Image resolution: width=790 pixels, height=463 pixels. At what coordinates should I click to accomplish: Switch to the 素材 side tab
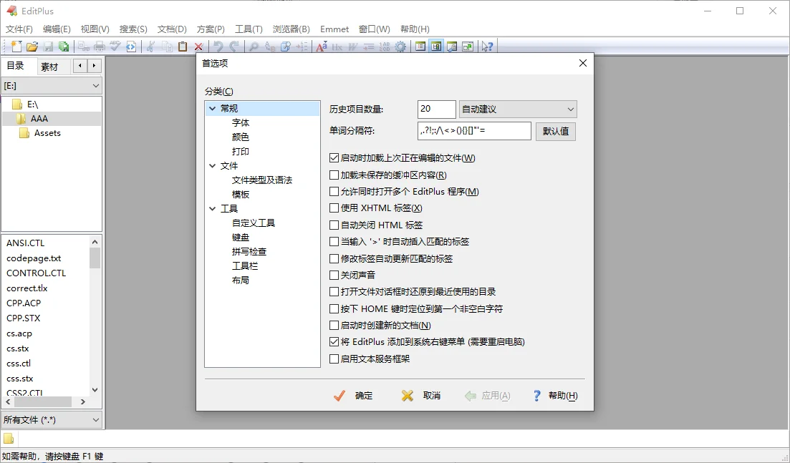[49, 67]
